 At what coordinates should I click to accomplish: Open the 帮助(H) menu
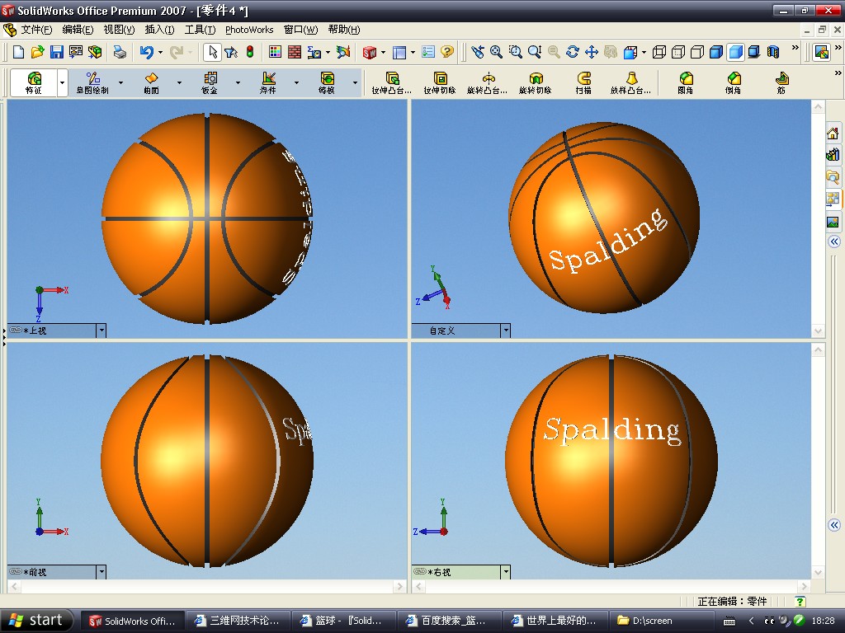(x=344, y=30)
